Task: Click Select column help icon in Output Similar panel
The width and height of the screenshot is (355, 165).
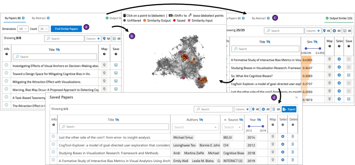Action: pos(339,46)
